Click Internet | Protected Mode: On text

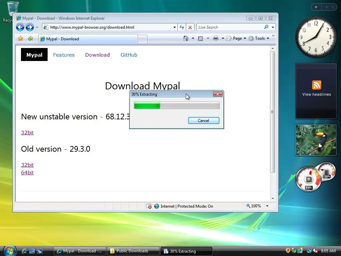187,206
